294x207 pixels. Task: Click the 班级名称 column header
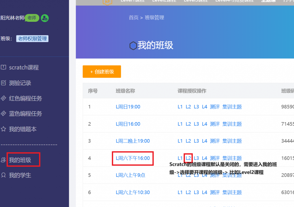(x=125, y=91)
